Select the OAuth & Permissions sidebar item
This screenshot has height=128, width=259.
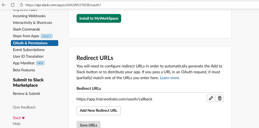point(30,43)
